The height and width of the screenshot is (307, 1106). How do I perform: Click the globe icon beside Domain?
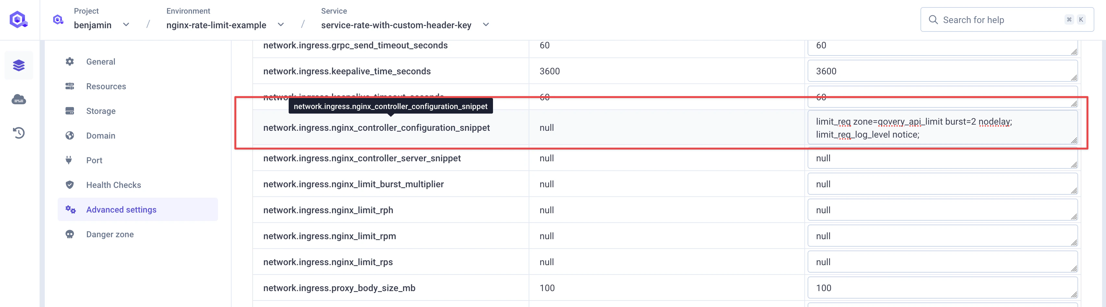70,135
